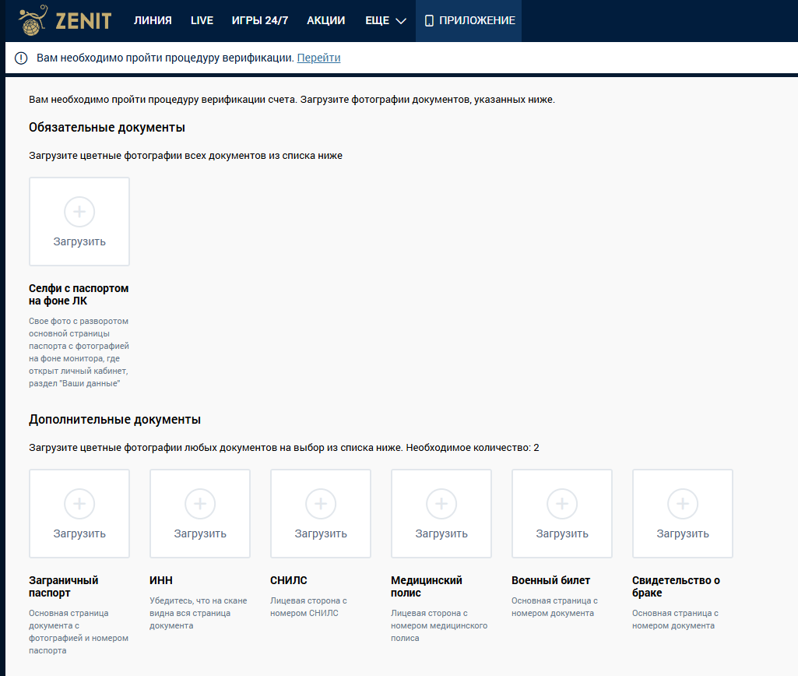Click the warning icon in verification notice
Viewport: 798px width, 676px height.
(21, 58)
